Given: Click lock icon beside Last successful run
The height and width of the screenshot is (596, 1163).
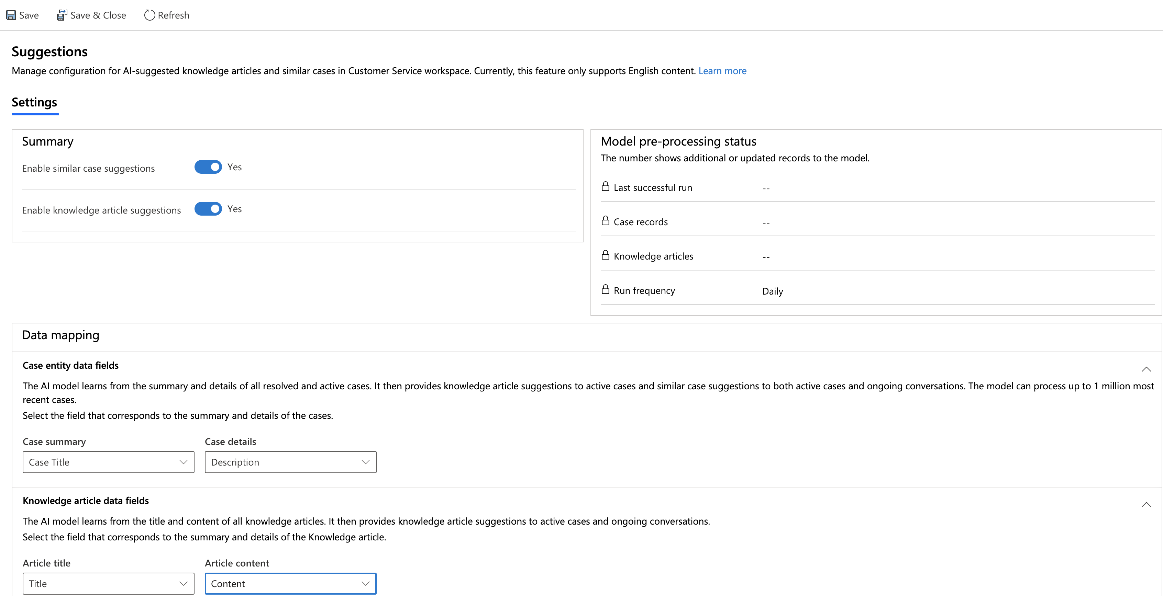Looking at the screenshot, I should click(606, 187).
